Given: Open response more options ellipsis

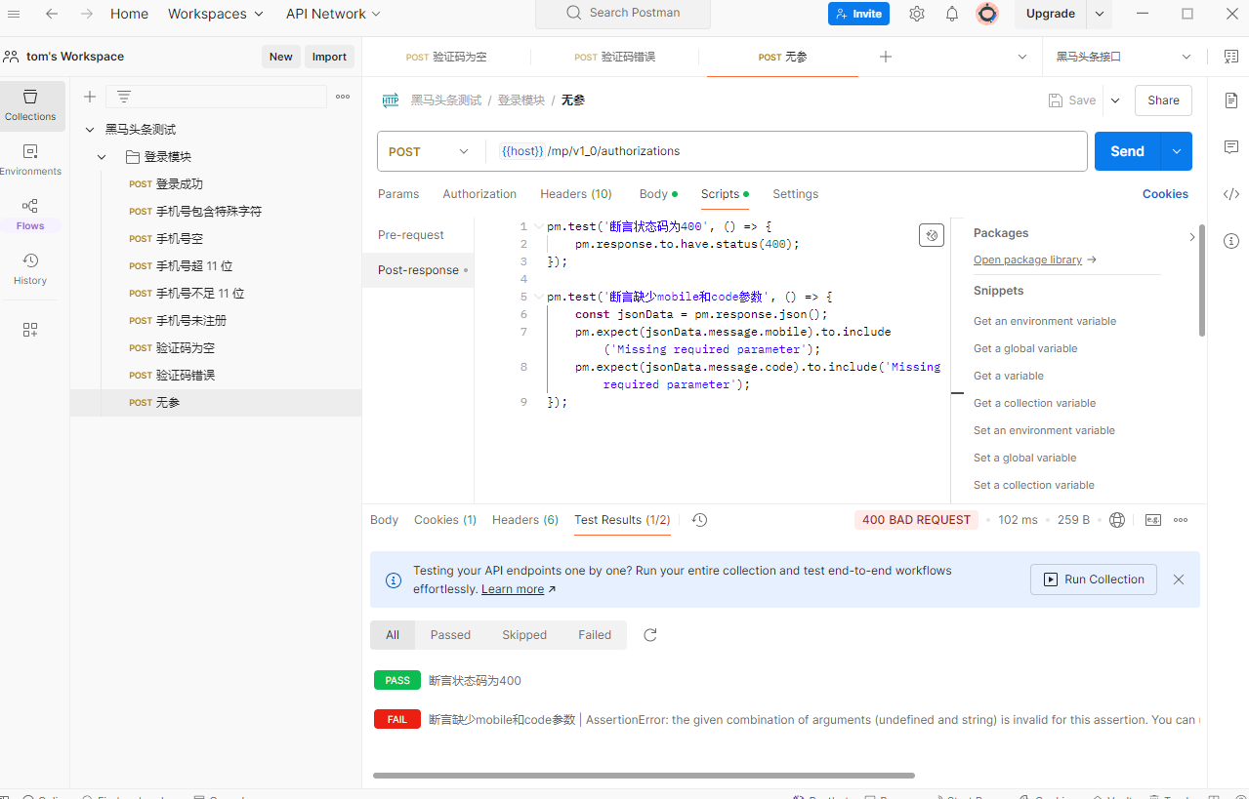Looking at the screenshot, I should point(1181,520).
